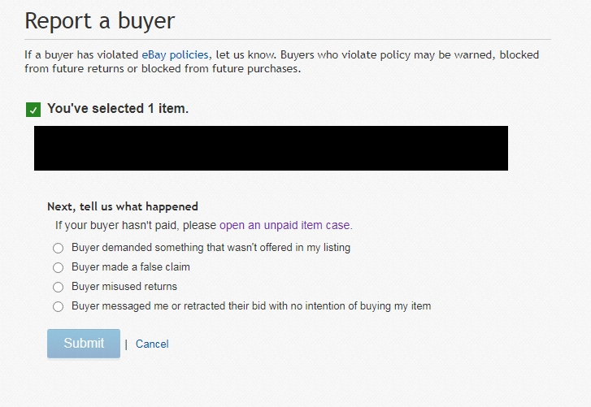This screenshot has width=591, height=407.
Task: Click the If your buyer hasn't paid text
Action: pyautogui.click(x=136, y=225)
